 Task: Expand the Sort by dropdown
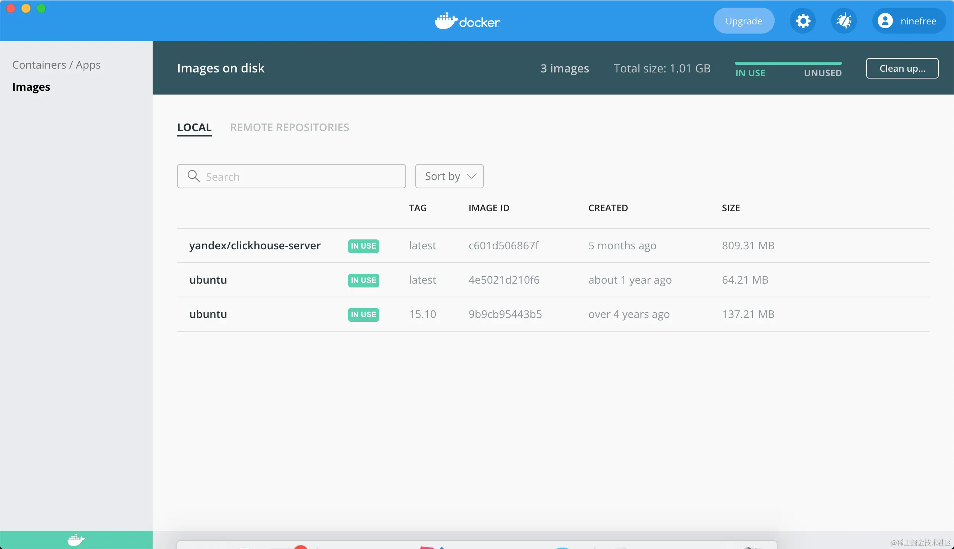click(443, 176)
